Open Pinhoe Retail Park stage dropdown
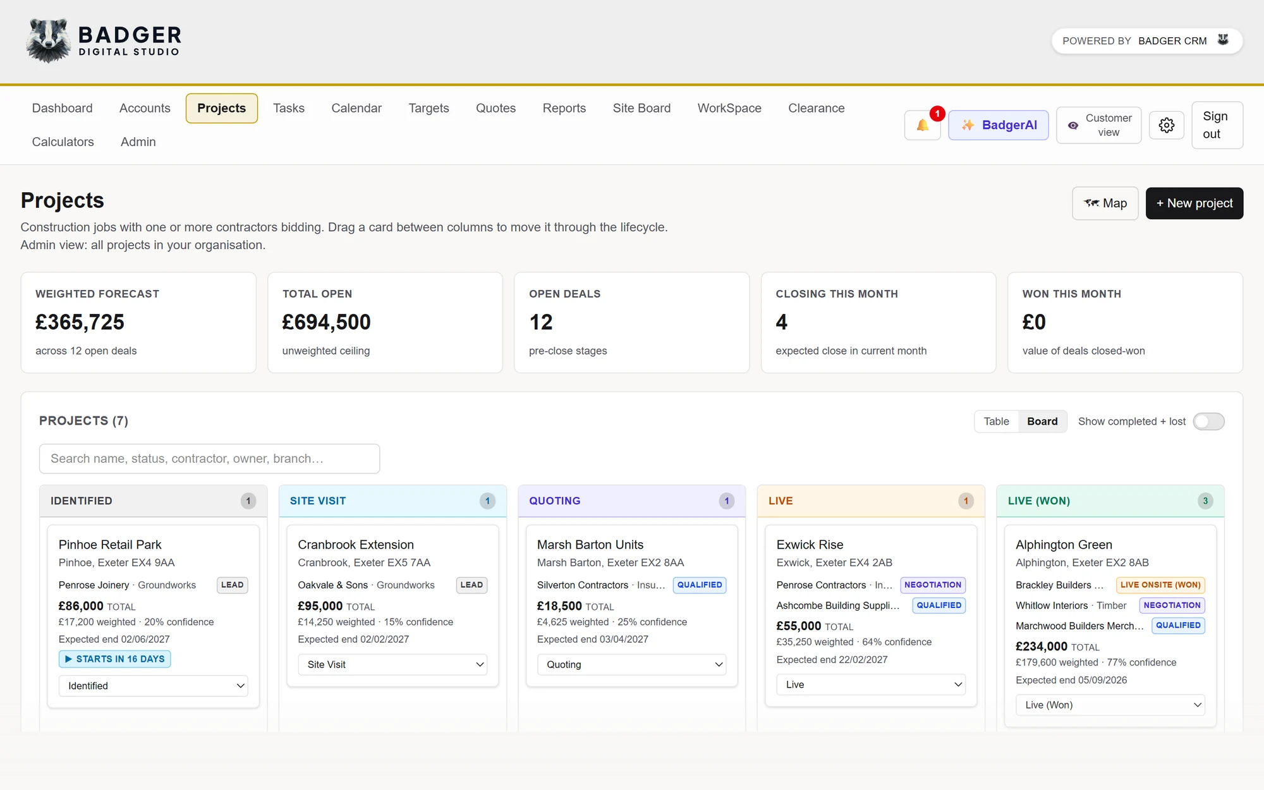 tap(154, 686)
